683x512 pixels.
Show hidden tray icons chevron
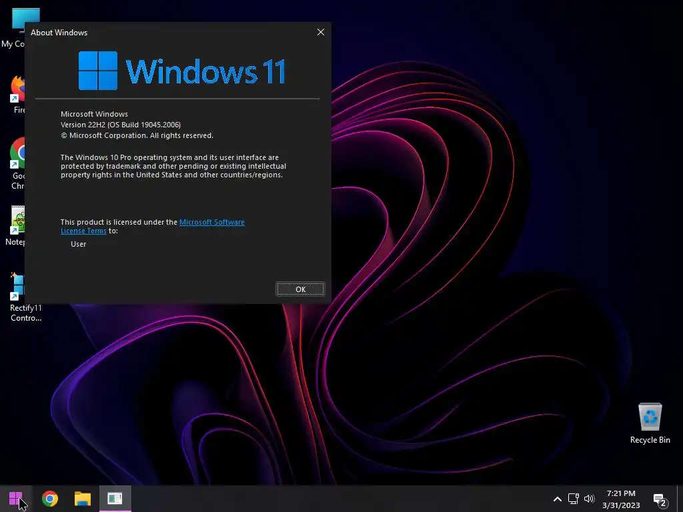pyautogui.click(x=557, y=499)
